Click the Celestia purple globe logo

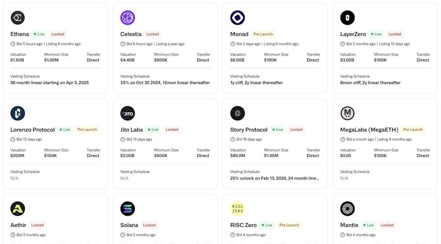tap(127, 18)
